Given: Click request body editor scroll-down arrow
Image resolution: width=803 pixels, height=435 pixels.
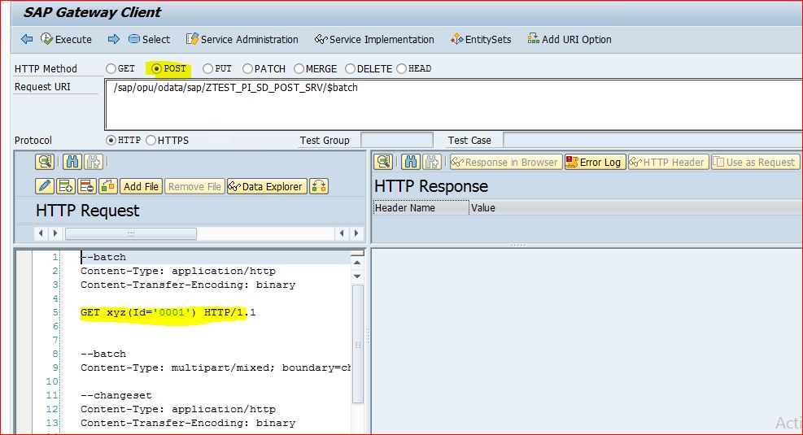Looking at the screenshot, I should pos(357,276).
